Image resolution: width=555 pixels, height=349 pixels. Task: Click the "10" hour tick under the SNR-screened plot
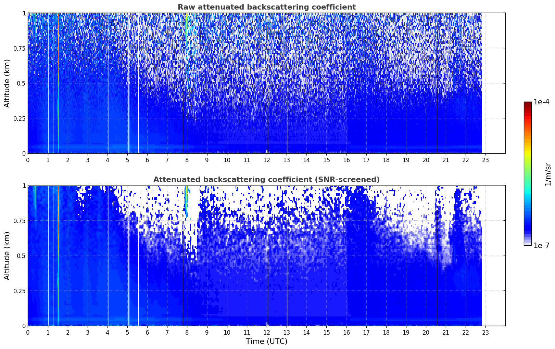[227, 332]
